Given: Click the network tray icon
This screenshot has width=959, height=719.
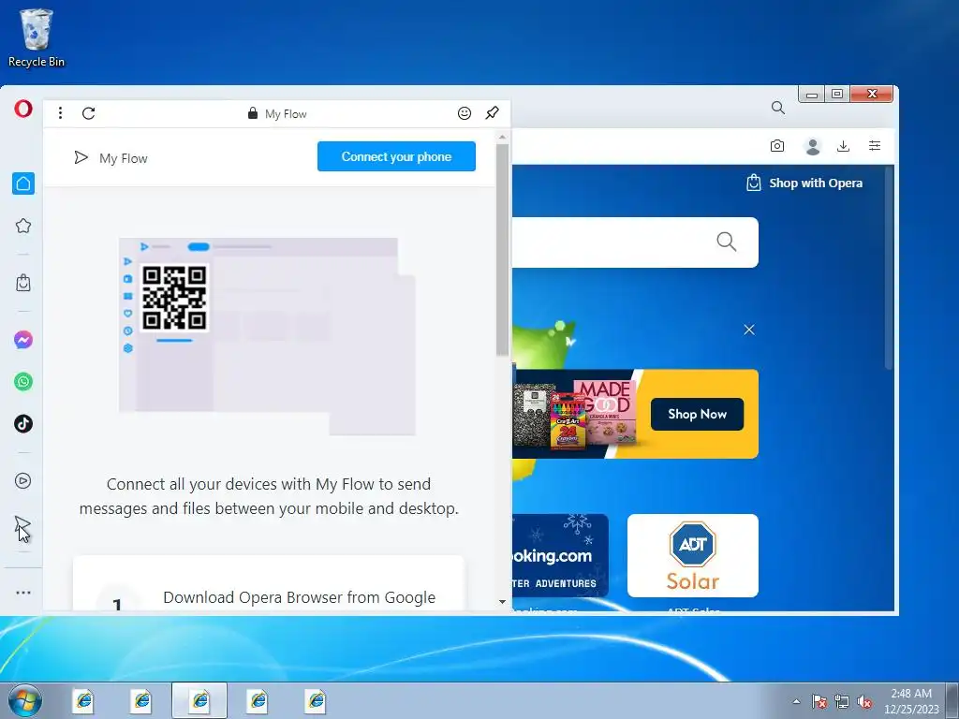Looking at the screenshot, I should 842,701.
